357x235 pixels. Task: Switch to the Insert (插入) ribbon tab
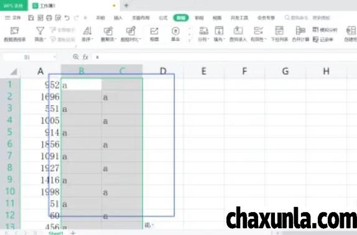click(x=118, y=18)
